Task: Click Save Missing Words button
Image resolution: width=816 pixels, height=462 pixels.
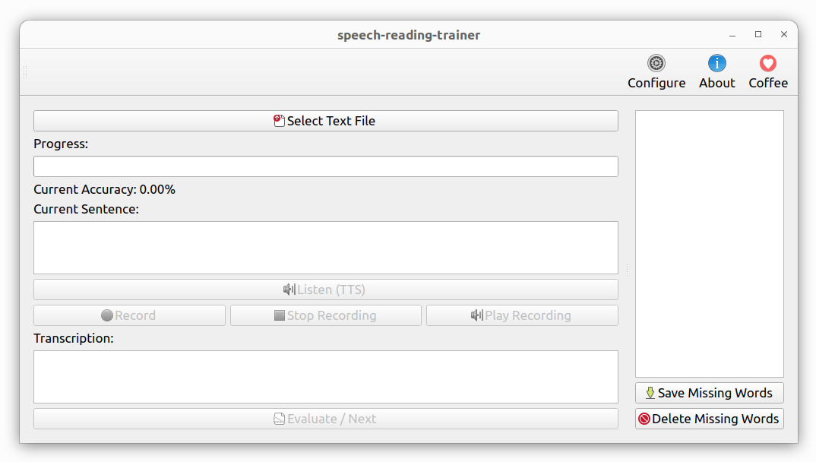Action: 710,393
